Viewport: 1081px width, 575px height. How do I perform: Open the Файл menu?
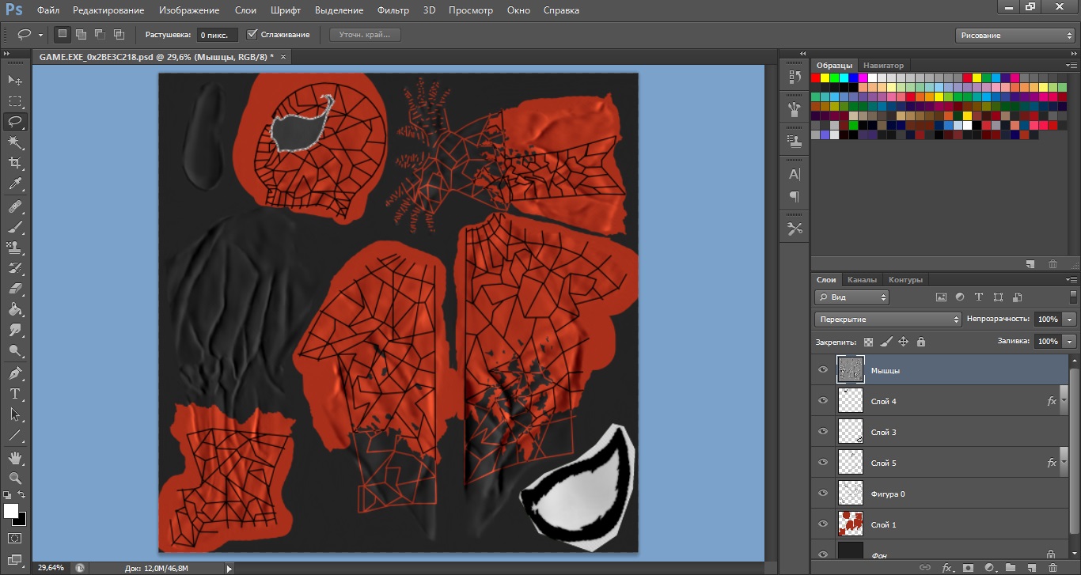(48, 10)
